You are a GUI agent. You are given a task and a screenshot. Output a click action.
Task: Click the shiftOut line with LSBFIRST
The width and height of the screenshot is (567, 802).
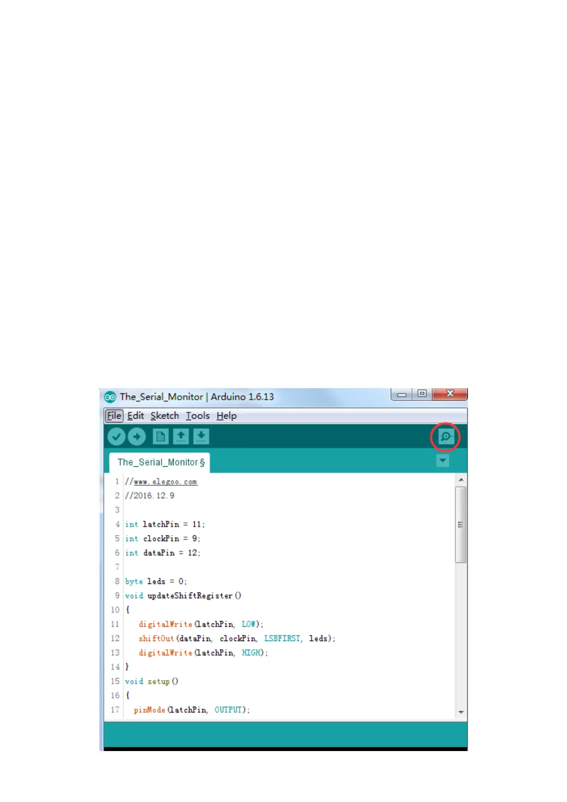(x=237, y=639)
